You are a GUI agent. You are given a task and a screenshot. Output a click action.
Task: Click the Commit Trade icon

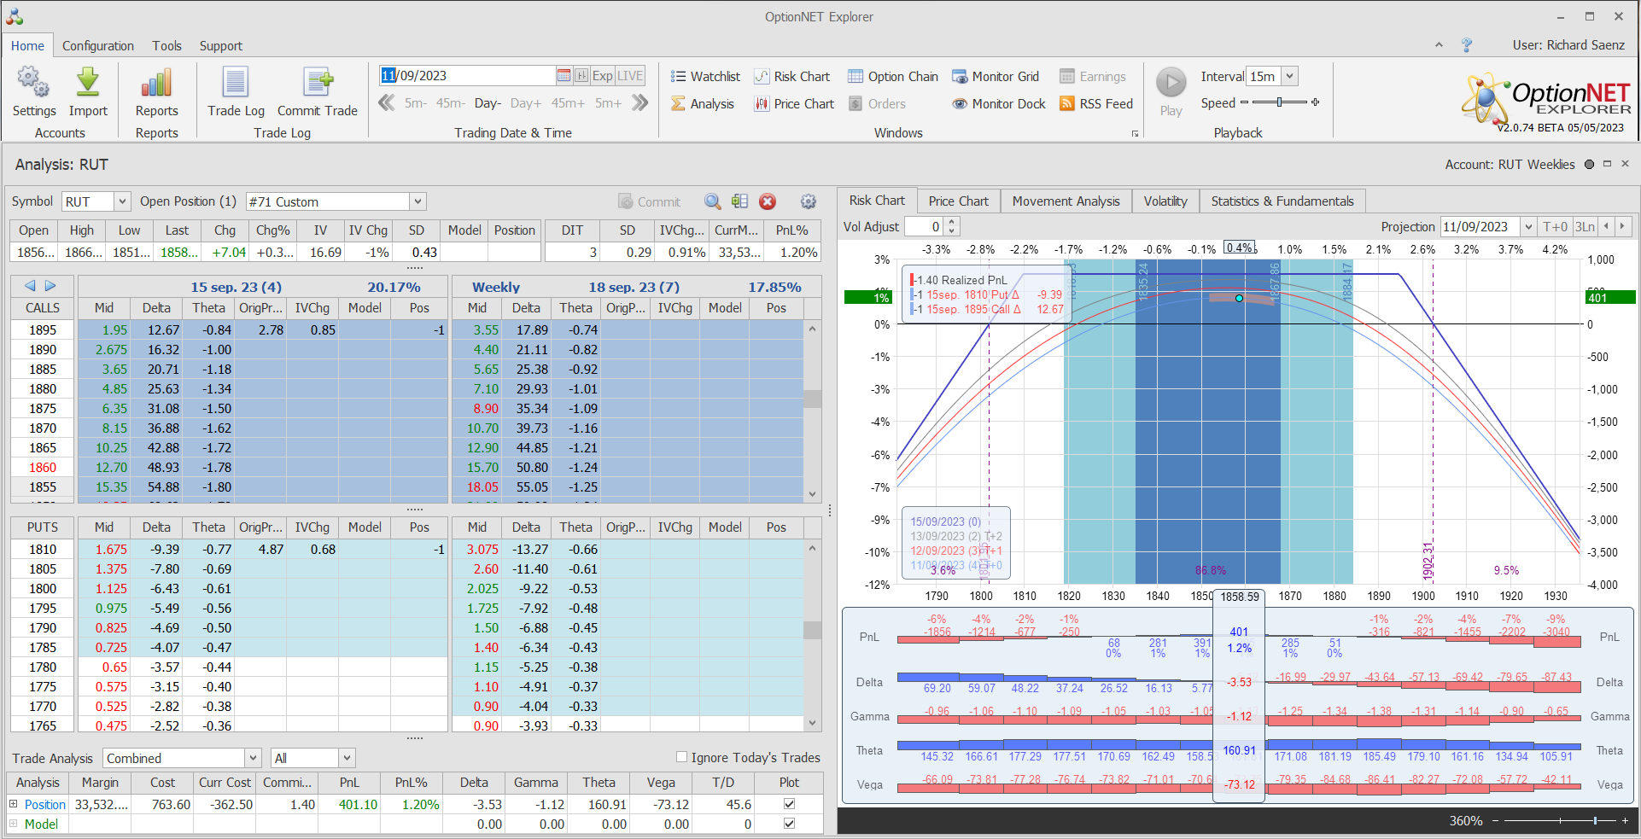[318, 84]
